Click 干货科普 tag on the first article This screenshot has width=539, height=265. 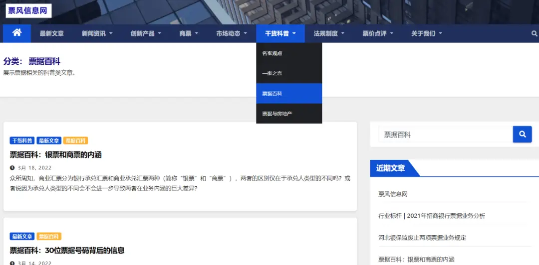point(22,140)
